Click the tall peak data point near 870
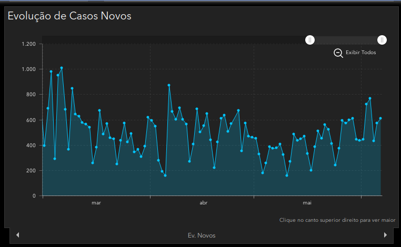The image size is (401, 247). click(x=169, y=85)
